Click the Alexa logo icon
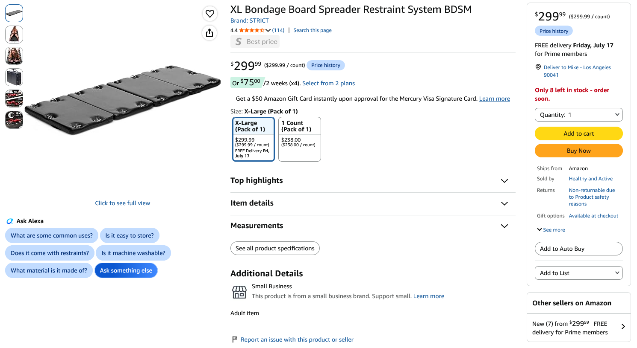 (x=9, y=221)
